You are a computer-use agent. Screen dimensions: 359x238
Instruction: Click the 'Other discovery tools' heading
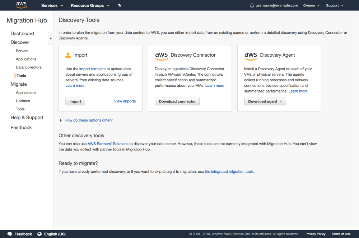(81, 135)
